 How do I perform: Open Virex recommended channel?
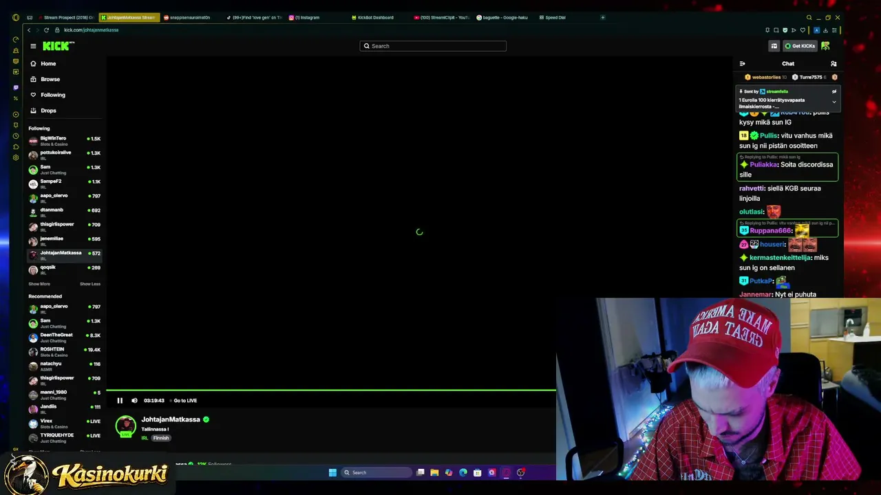(x=65, y=423)
